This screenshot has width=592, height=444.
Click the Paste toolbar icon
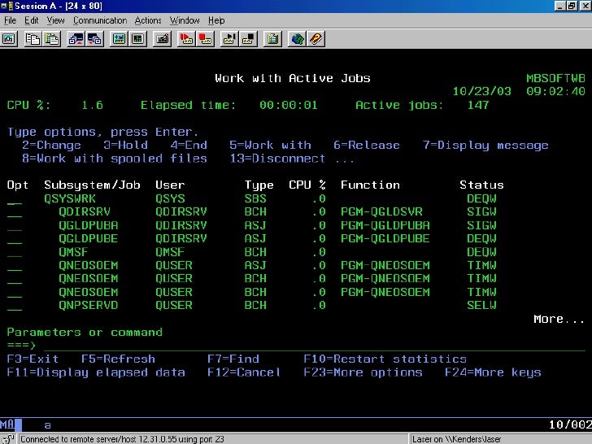point(52,39)
